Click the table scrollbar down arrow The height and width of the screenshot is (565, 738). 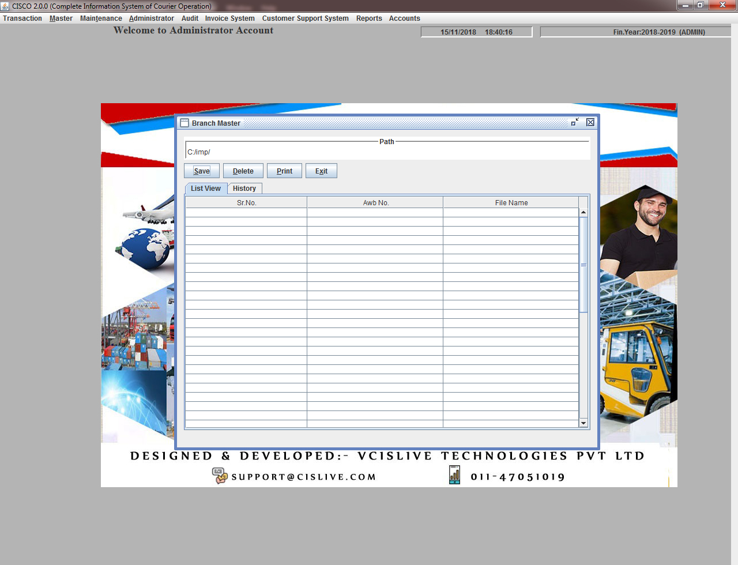point(583,423)
